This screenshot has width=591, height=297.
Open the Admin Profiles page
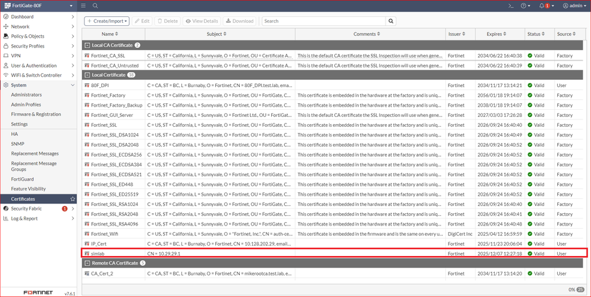point(26,105)
